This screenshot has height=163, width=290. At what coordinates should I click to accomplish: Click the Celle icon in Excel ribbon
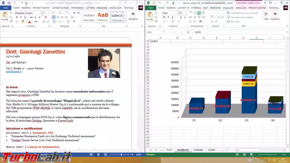266,14
